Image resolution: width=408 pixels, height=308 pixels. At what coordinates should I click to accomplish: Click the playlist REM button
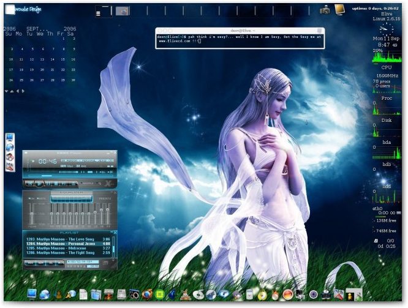point(40,263)
